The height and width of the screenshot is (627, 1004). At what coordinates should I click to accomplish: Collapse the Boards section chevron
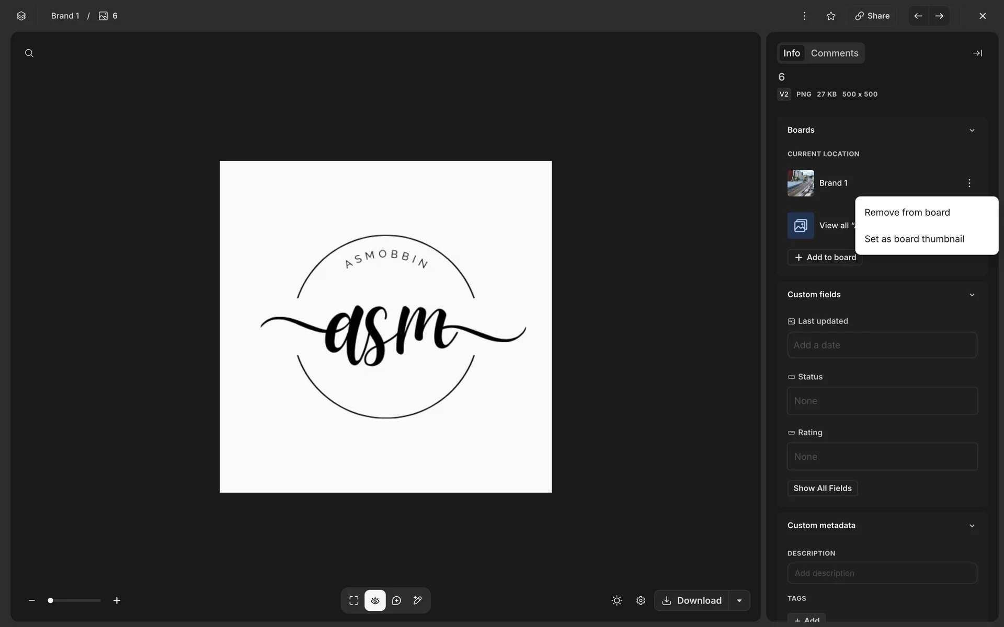(972, 130)
